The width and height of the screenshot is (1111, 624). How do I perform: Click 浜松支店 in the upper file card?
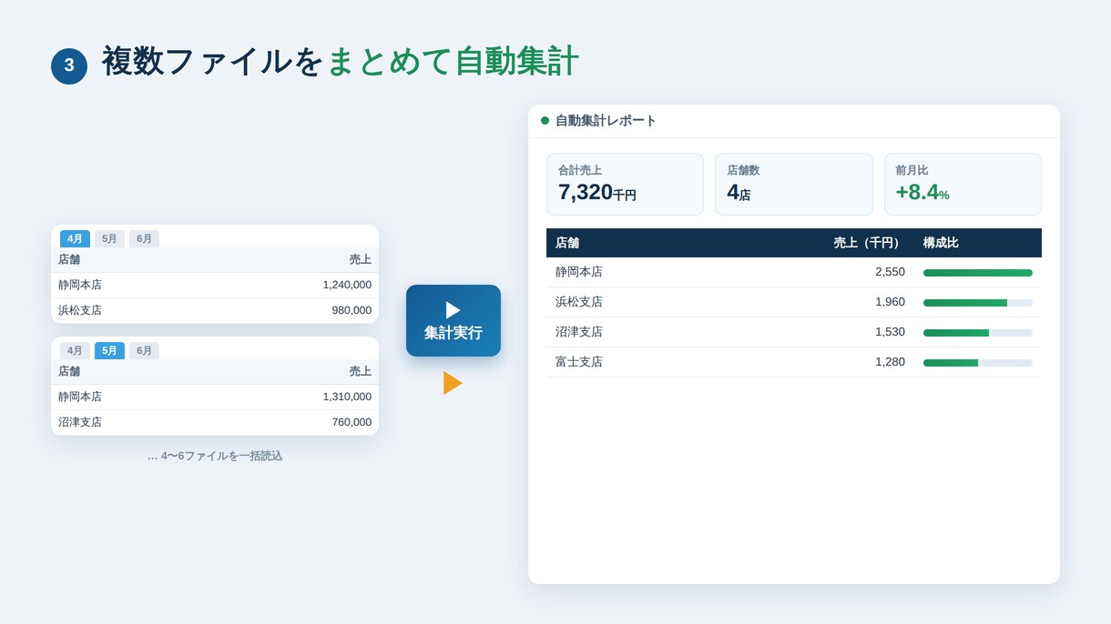click(x=80, y=310)
